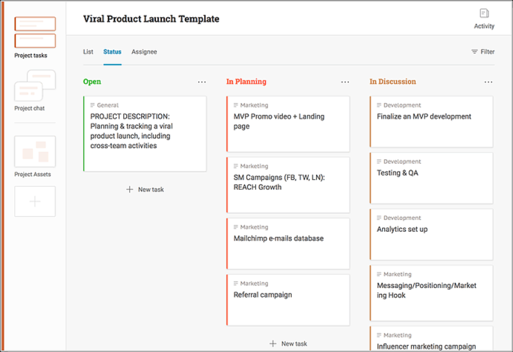The image size is (513, 352).
Task: Switch to the Assignee tab
Action: (x=144, y=52)
